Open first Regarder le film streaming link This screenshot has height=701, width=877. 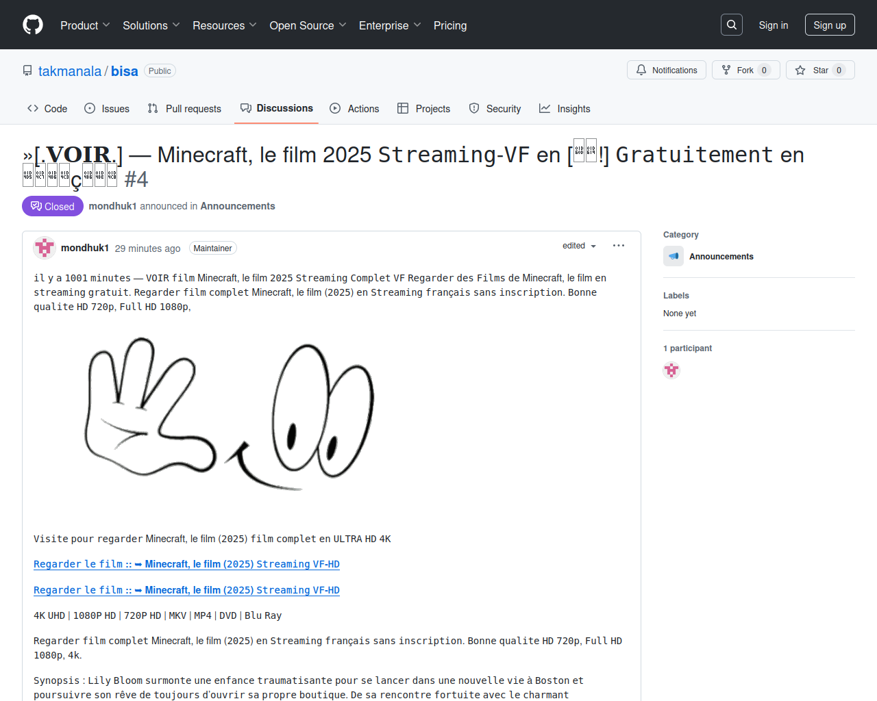[186, 564]
